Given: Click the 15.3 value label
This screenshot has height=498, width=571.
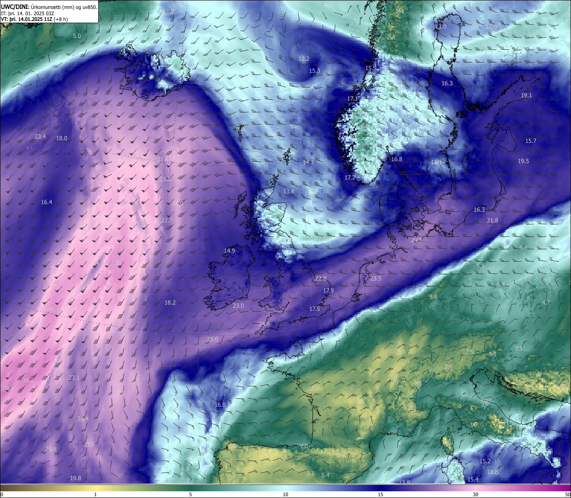Looking at the screenshot, I should pos(314,71).
